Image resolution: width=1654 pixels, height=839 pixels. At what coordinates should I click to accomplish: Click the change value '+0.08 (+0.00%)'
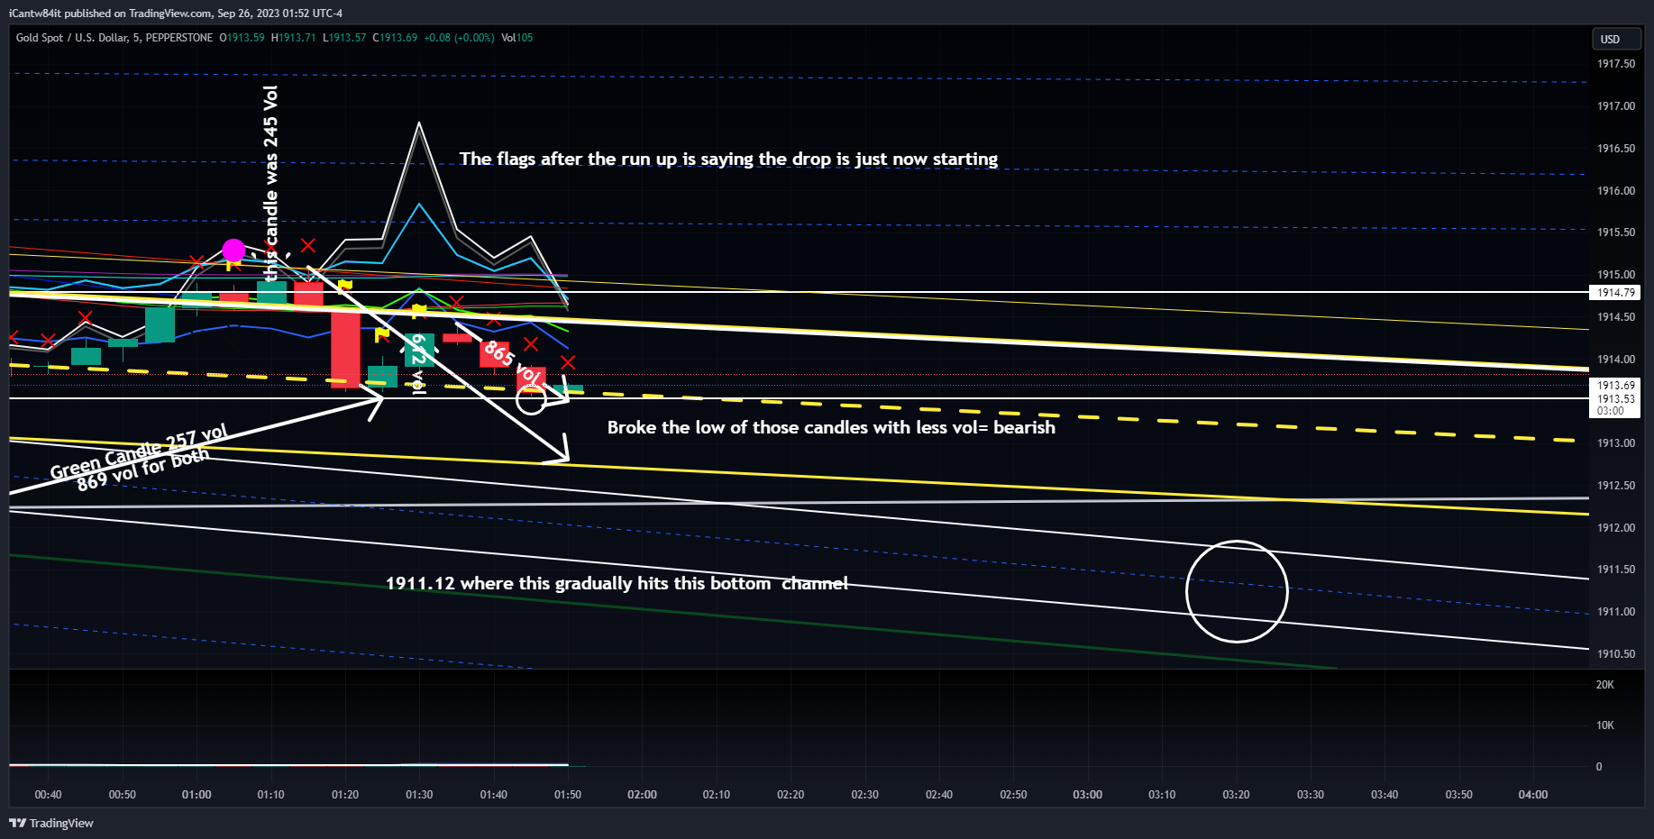pyautogui.click(x=459, y=38)
